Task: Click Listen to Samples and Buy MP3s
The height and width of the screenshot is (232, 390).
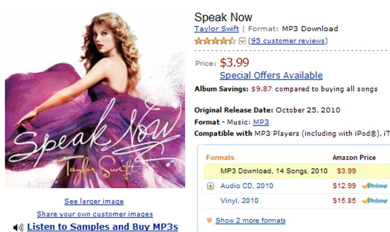Action: click(x=102, y=227)
